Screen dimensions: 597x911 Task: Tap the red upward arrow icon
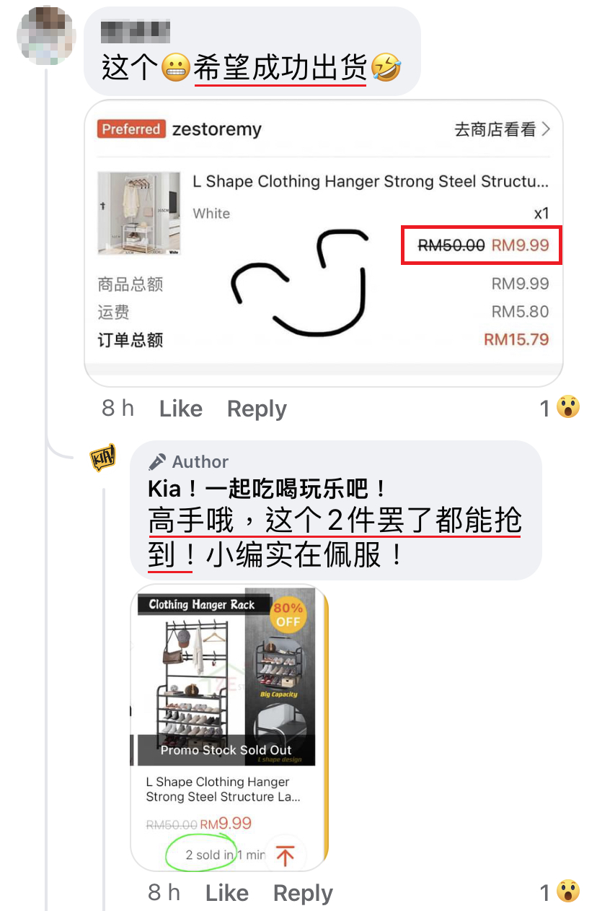coord(286,855)
